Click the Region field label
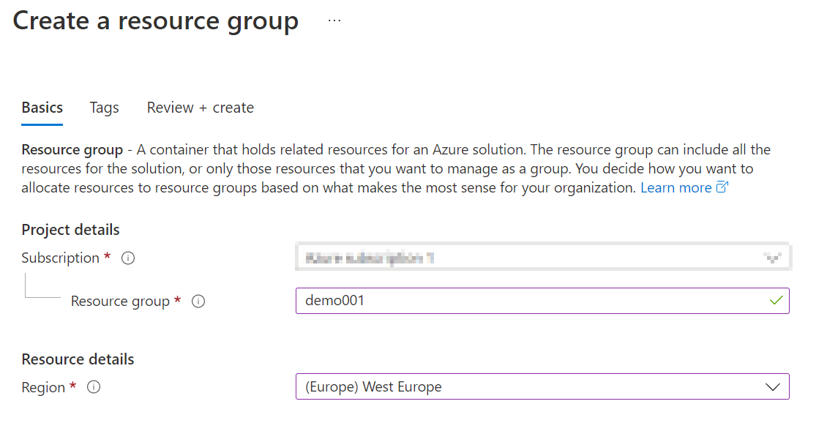Viewport: 827px width, 434px height. 43,388
